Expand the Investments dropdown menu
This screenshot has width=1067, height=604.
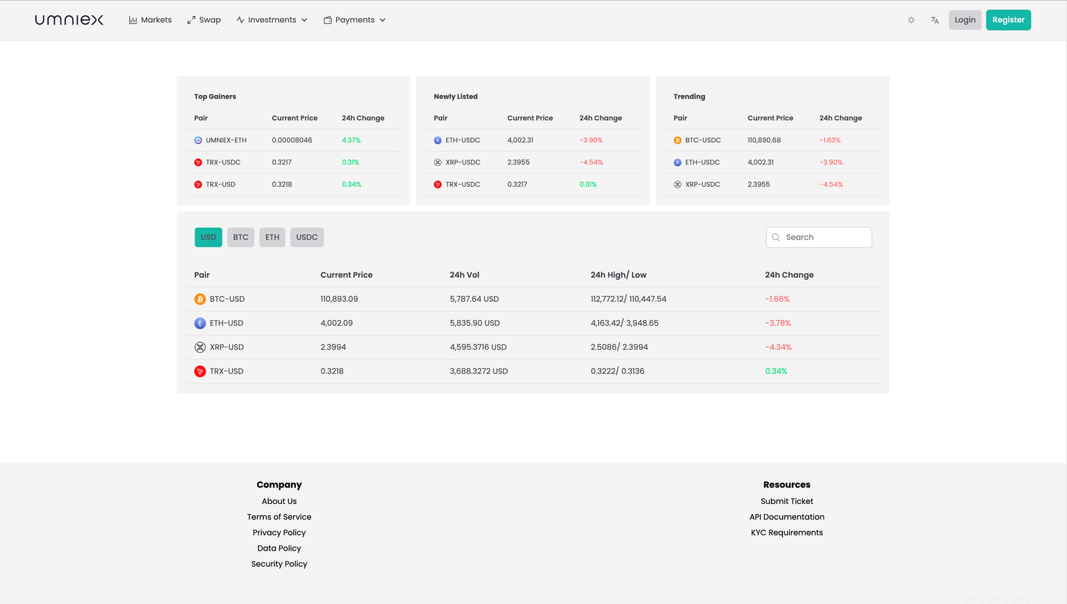272,20
